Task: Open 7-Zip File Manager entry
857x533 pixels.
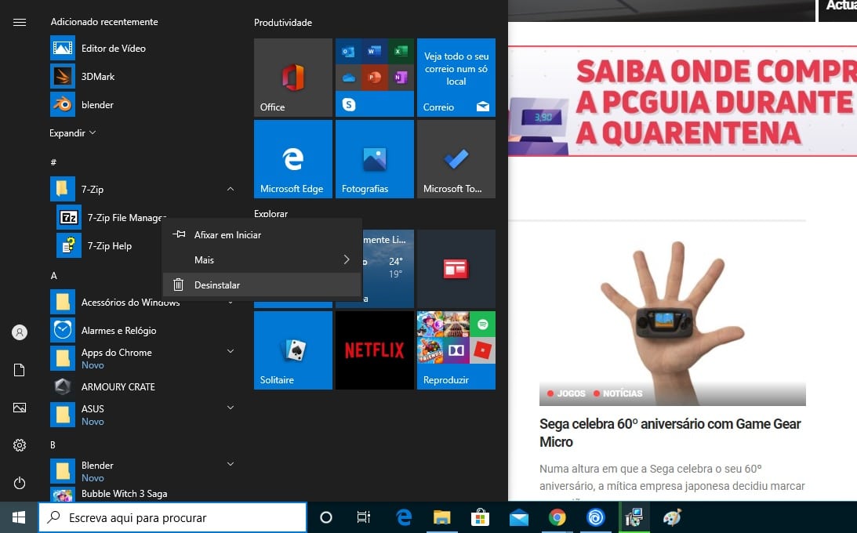Action: pyautogui.click(x=111, y=217)
